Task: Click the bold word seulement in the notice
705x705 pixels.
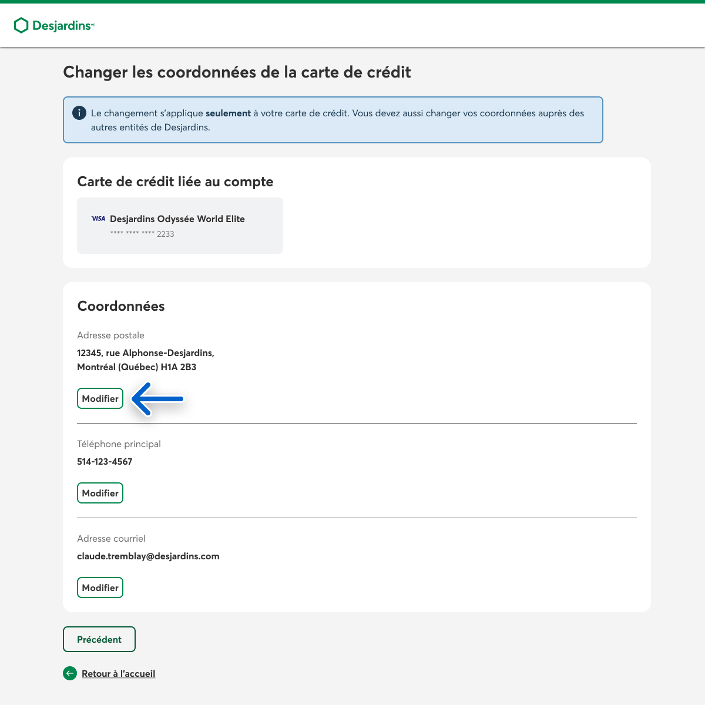Action: click(x=228, y=113)
